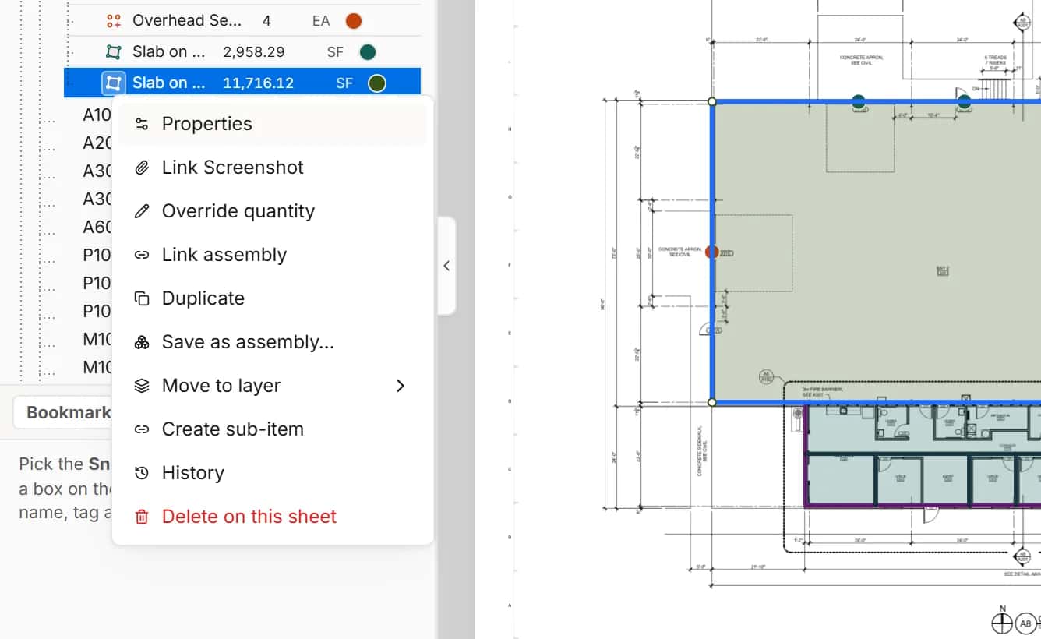Image resolution: width=1041 pixels, height=639 pixels.
Task: Click Link assembly in the context menu
Action: point(272,255)
